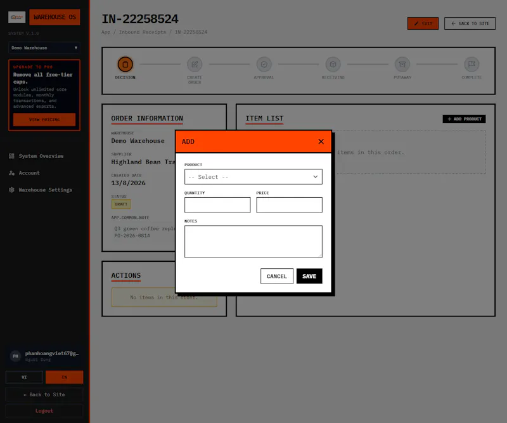Click the Order Information heading
The width and height of the screenshot is (507, 423).
pyautogui.click(x=147, y=119)
